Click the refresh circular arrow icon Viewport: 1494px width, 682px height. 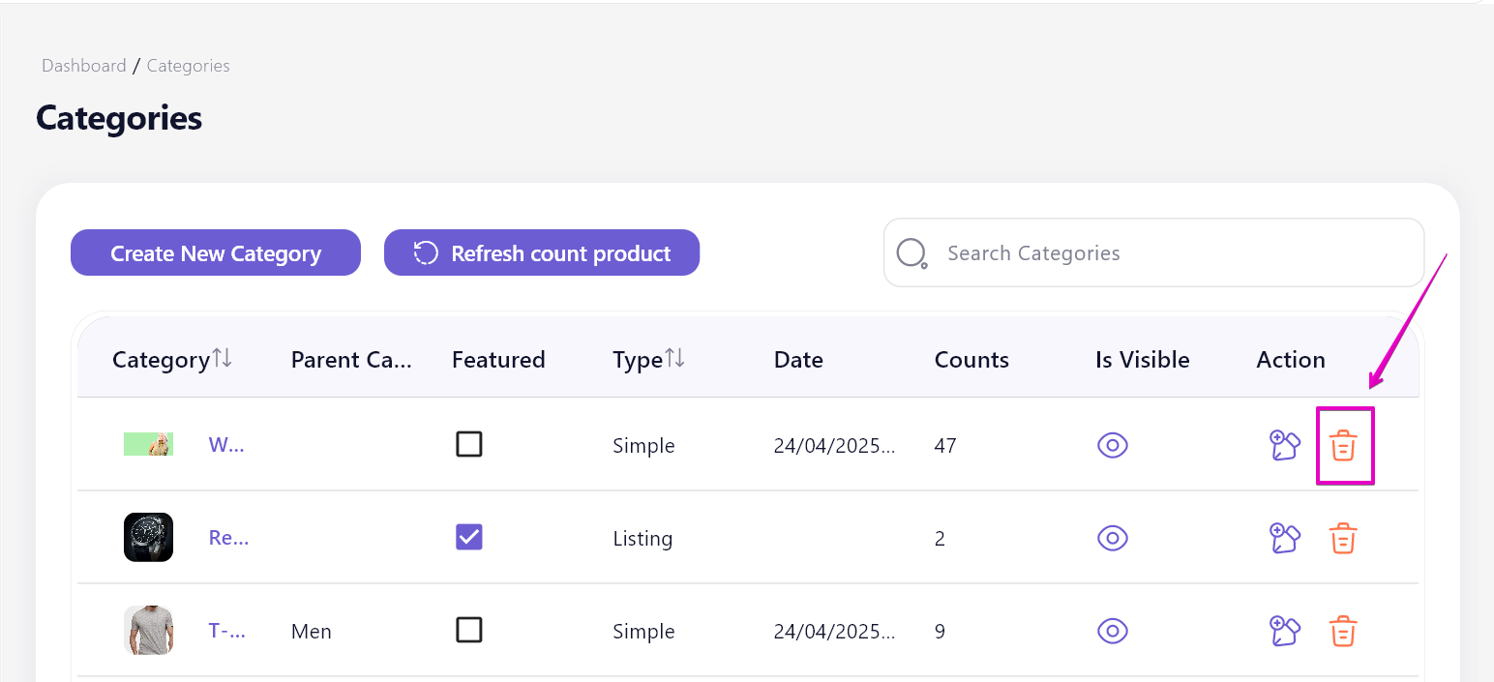(426, 253)
